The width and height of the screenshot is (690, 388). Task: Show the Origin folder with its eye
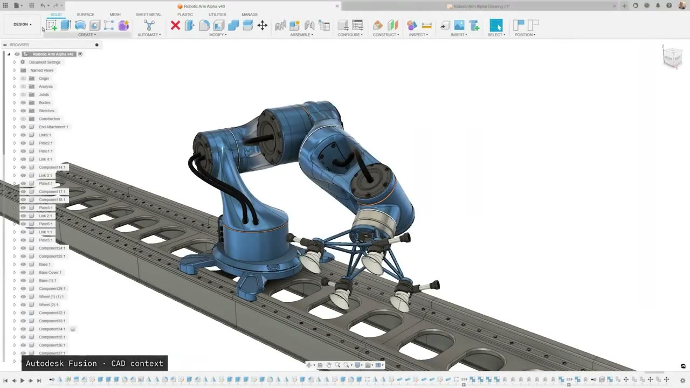point(23,78)
